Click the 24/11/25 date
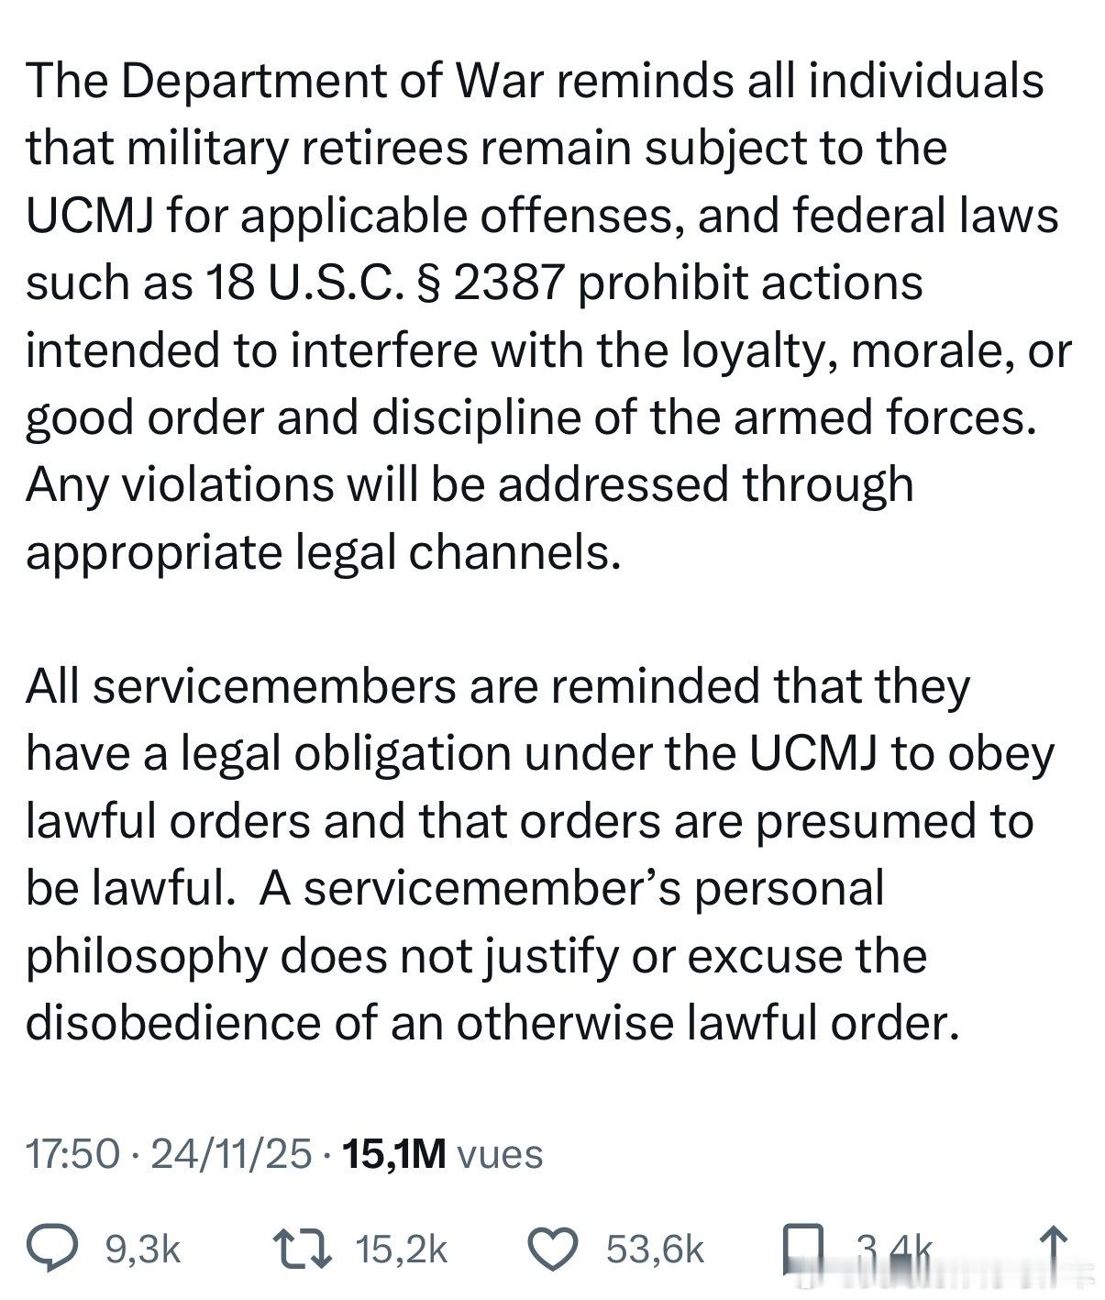Image resolution: width=1105 pixels, height=1300 pixels. point(231,1153)
